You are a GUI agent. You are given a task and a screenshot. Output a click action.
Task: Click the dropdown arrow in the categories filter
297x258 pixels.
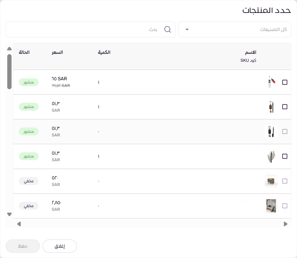coord(187,30)
